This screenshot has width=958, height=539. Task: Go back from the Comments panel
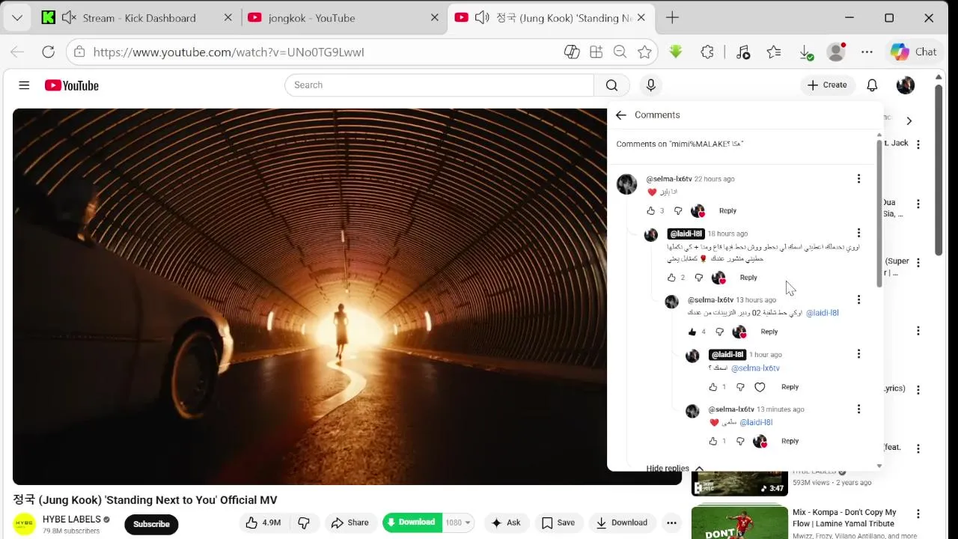click(620, 115)
